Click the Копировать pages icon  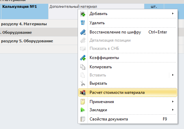pyautogui.click(x=83, y=67)
